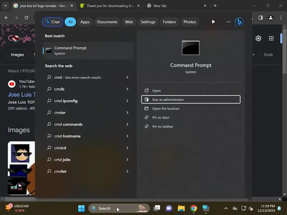The width and height of the screenshot is (287, 215).
Task: Click the OneDrive cloud tray icon
Action: [x=235, y=208]
